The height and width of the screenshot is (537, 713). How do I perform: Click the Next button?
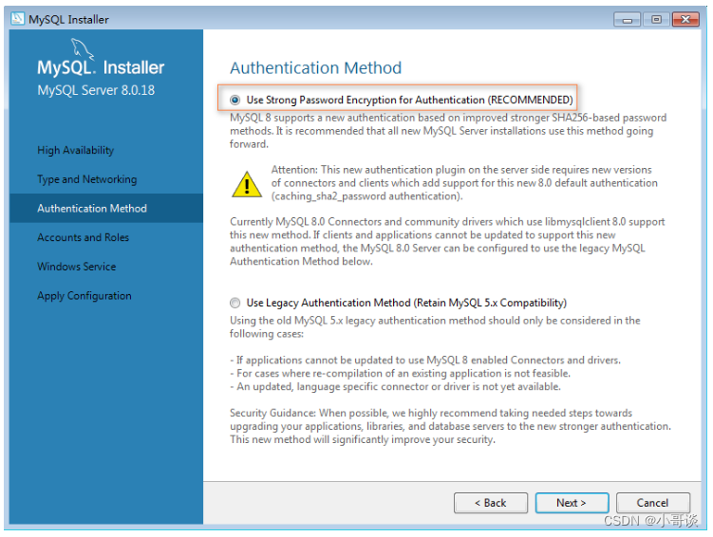[x=572, y=503]
